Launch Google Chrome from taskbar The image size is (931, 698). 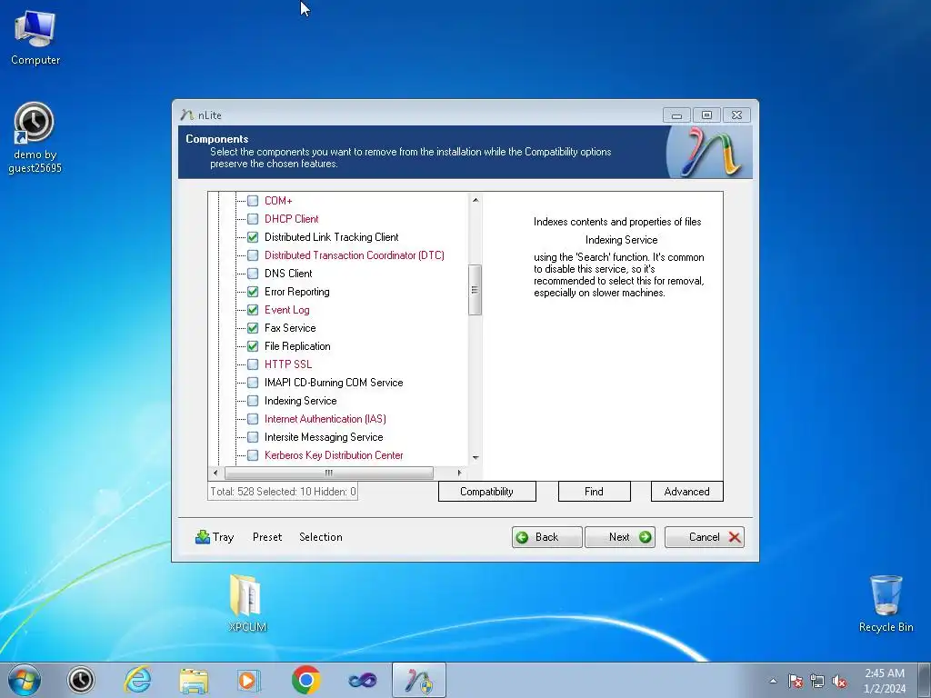305,680
